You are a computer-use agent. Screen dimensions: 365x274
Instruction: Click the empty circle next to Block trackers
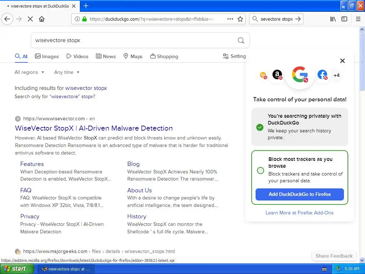[x=261, y=170]
